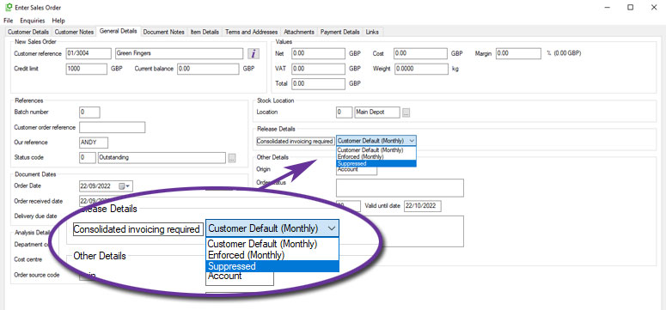
Task: Click the Valid until date field
Action: pos(423,206)
